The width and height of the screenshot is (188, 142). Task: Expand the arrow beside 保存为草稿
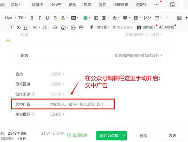coord(124,136)
